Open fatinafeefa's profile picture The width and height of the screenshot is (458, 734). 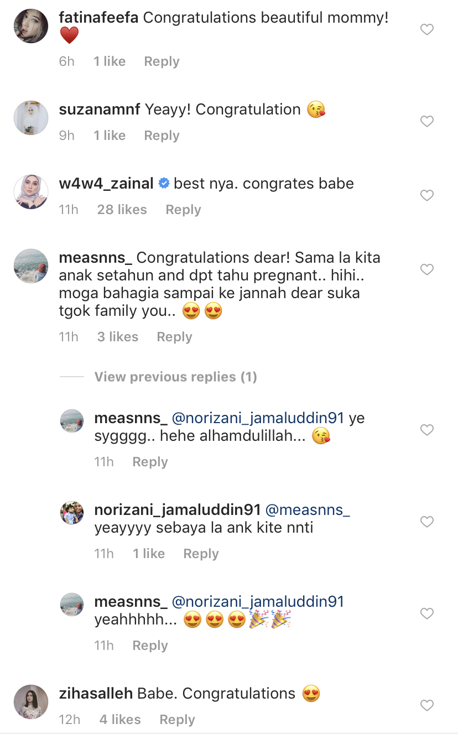tap(30, 26)
